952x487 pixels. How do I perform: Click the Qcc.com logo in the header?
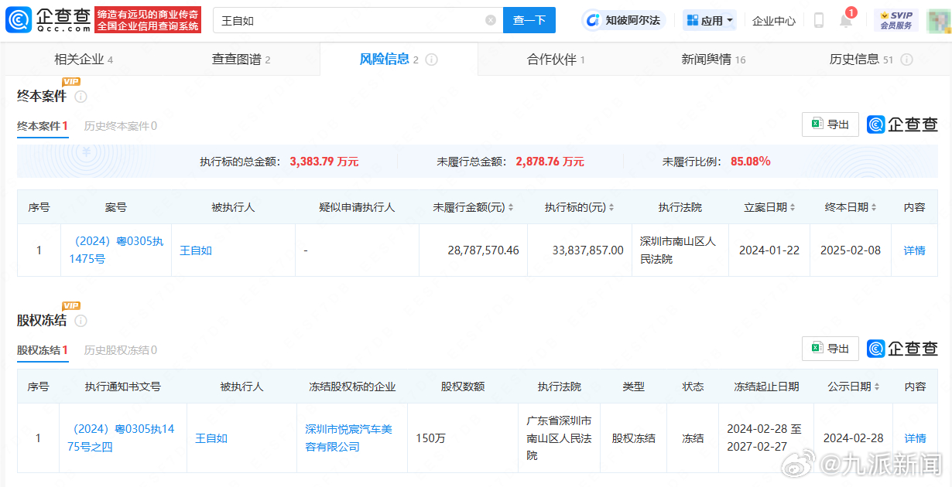48,20
